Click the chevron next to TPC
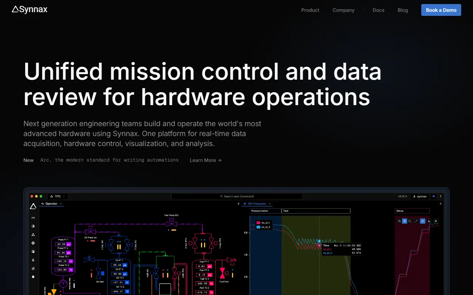The width and height of the screenshot is (473, 295). [64, 197]
